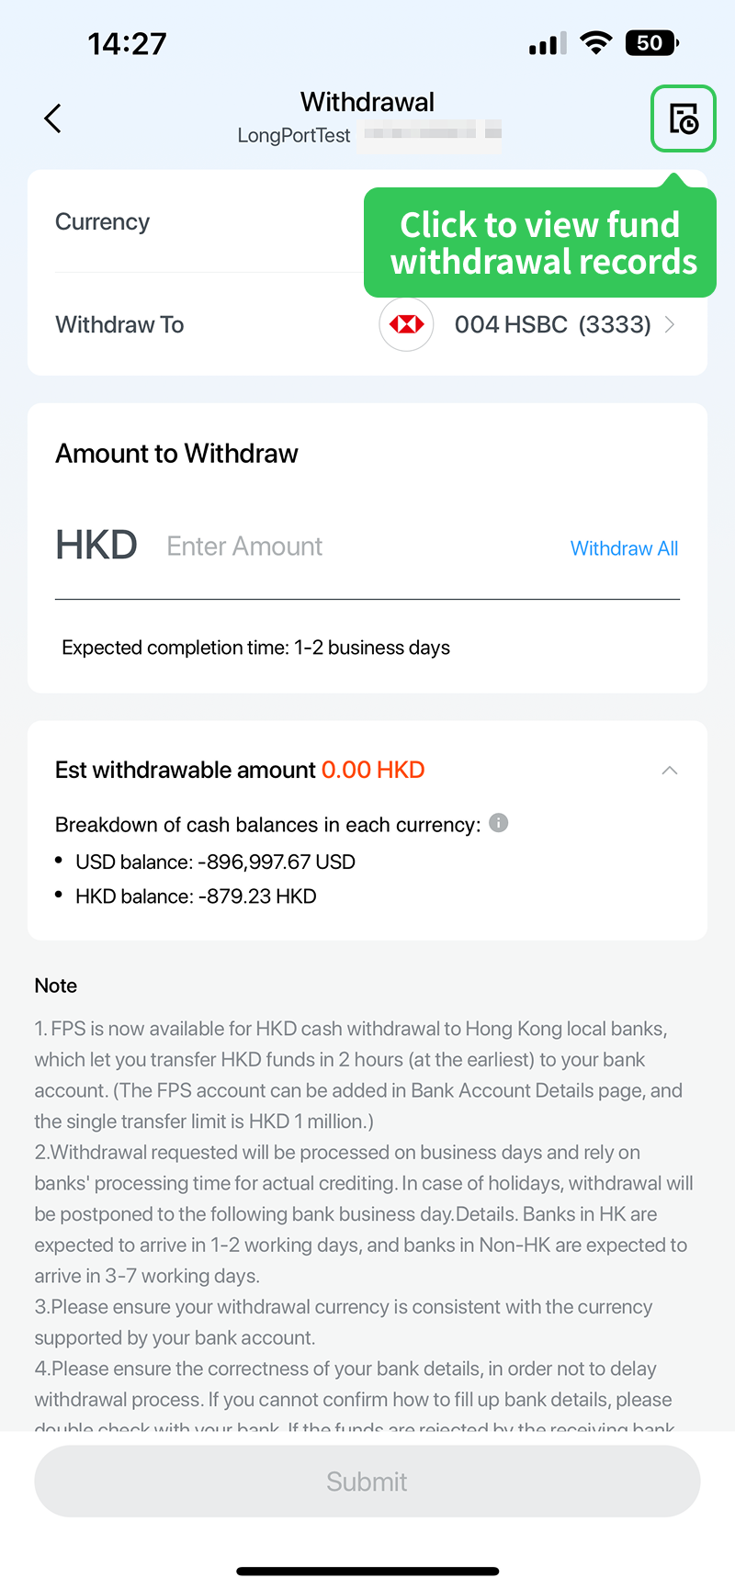Tap the info icon beside cash balances breakdown
The height and width of the screenshot is (1589, 735).
(499, 823)
